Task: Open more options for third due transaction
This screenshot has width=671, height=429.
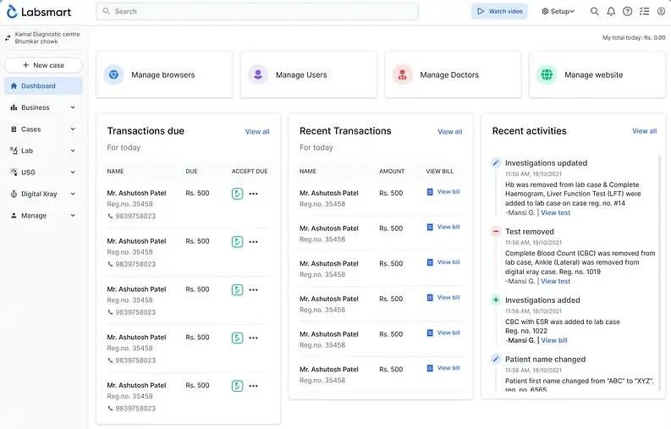Action: tap(253, 290)
